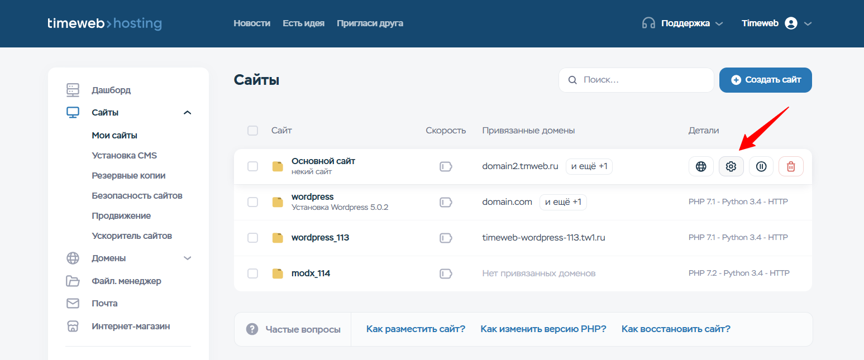
Task: Expand the Домены section in the sidebar
Action: [x=187, y=258]
